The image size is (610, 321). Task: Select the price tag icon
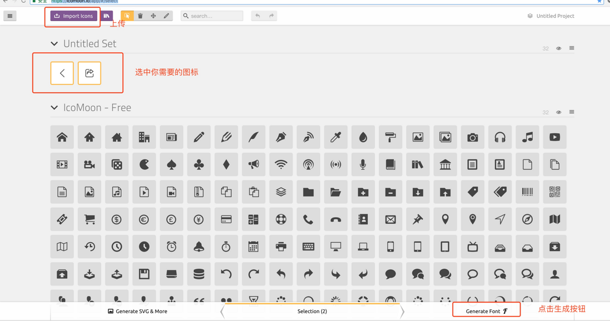click(x=473, y=192)
